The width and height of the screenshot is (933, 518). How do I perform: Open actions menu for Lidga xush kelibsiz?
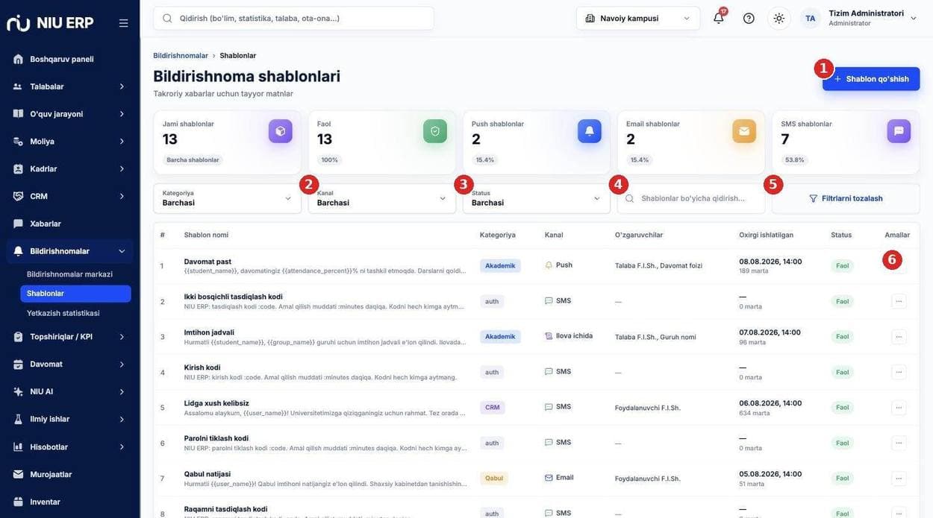(899, 408)
